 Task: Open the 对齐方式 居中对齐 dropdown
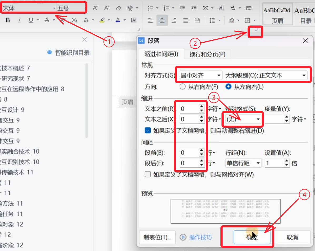(x=201, y=75)
